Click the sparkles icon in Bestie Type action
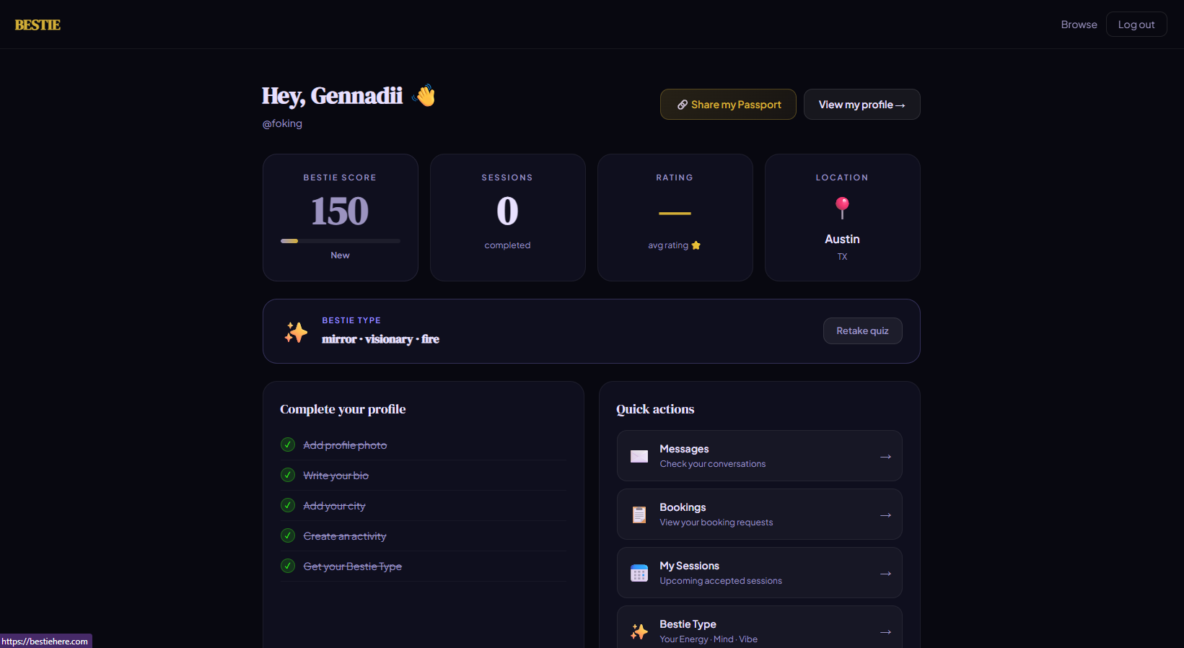Screen dimensions: 1184x648 (x=639, y=631)
